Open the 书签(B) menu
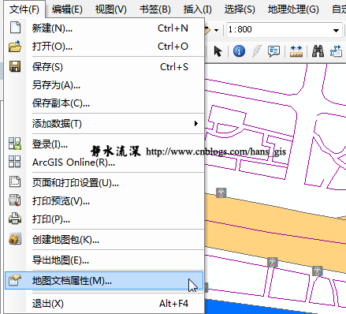This screenshot has height=314, width=346. tap(155, 9)
